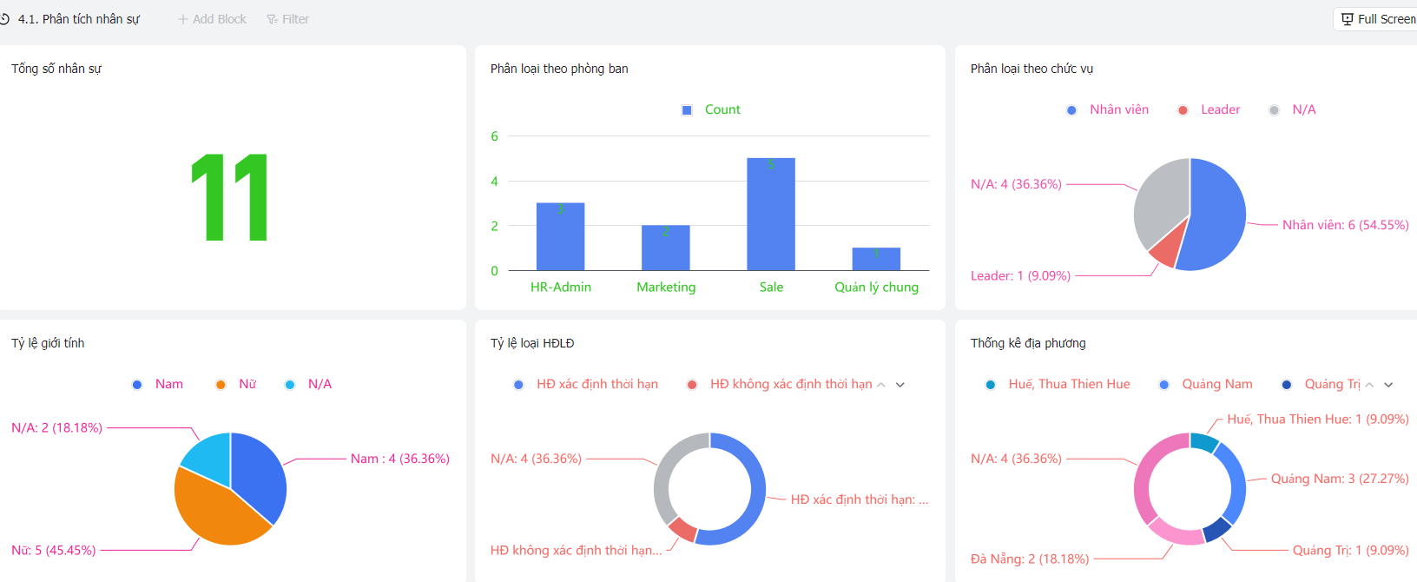Click the light blue N/A gender slice

208,458
